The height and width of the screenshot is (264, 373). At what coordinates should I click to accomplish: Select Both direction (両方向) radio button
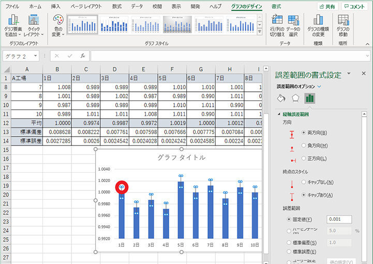tap(304, 133)
